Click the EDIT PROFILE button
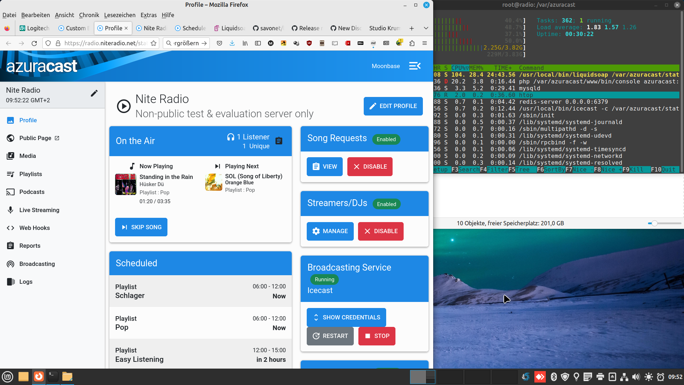Screen dimensions: 684x385 tap(393, 106)
